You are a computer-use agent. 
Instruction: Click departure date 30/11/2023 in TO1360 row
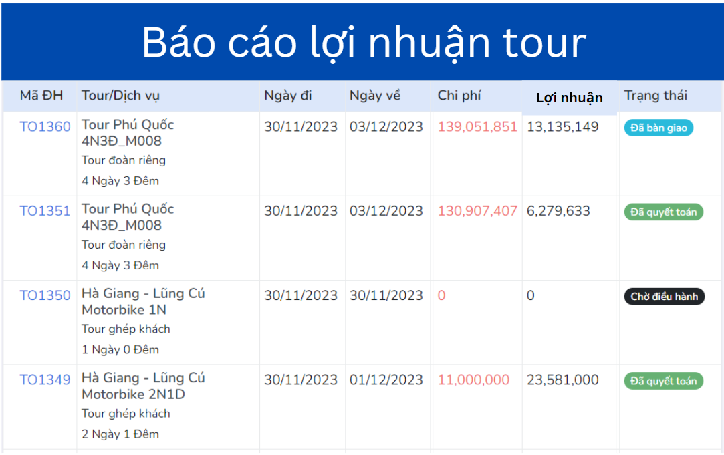coord(301,126)
